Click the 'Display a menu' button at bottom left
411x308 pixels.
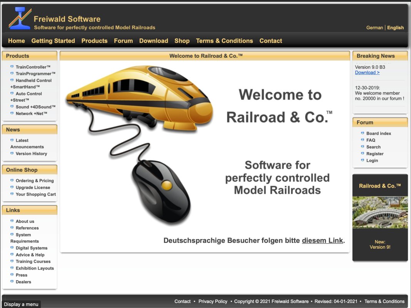[x=21, y=304]
